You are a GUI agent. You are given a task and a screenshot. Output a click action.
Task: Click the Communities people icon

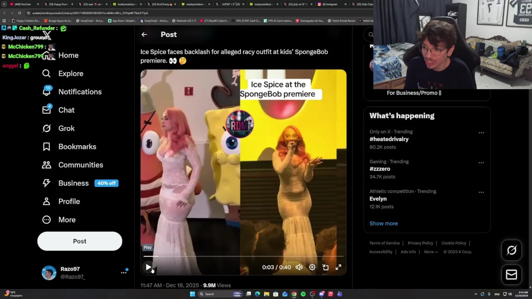46,165
